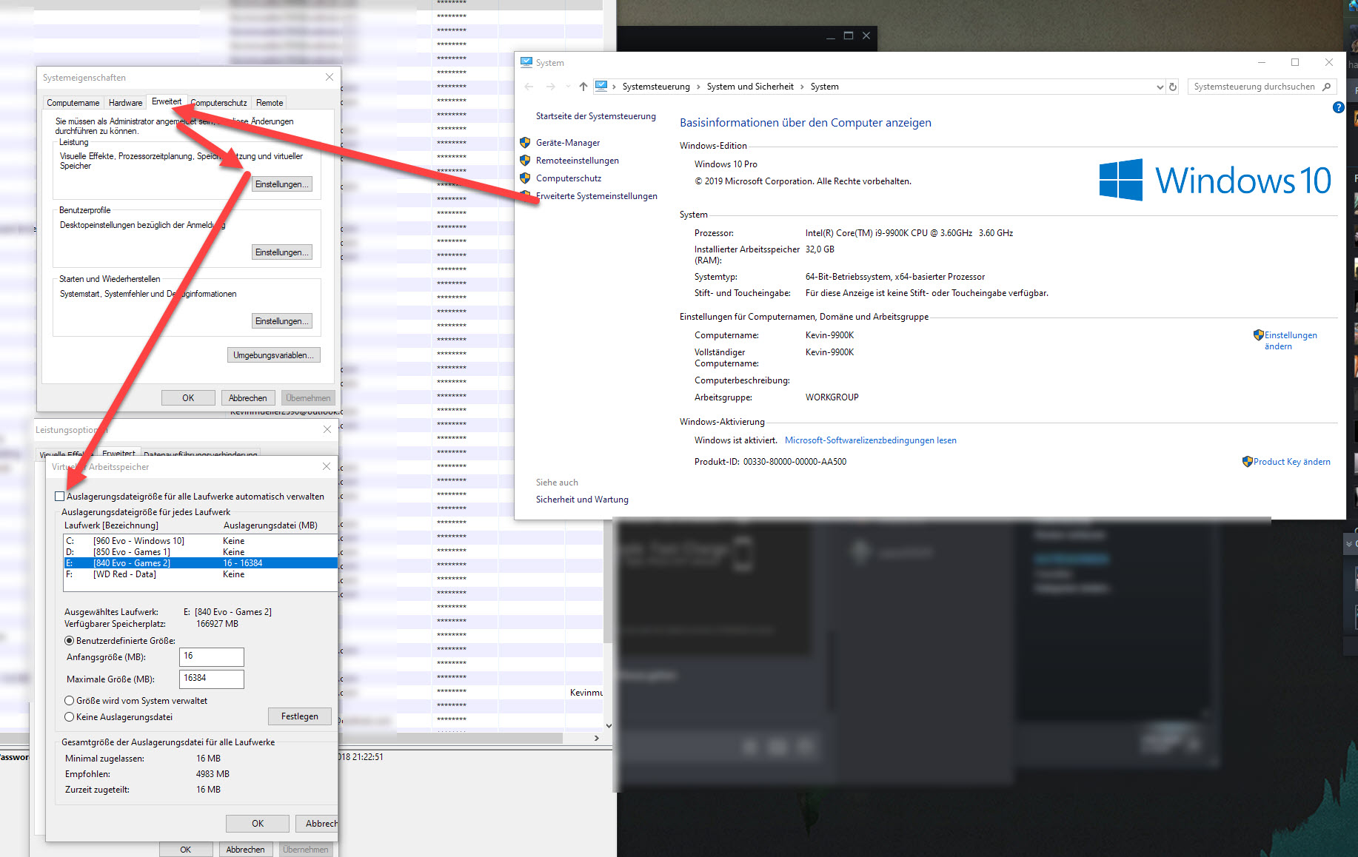Close the Virtueller Arbeitsspeicher dialog
1358x857 pixels.
327,466
